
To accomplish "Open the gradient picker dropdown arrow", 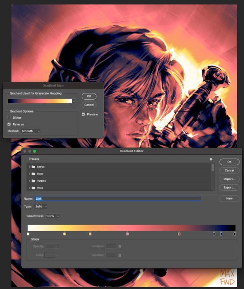I will [x=74, y=101].
